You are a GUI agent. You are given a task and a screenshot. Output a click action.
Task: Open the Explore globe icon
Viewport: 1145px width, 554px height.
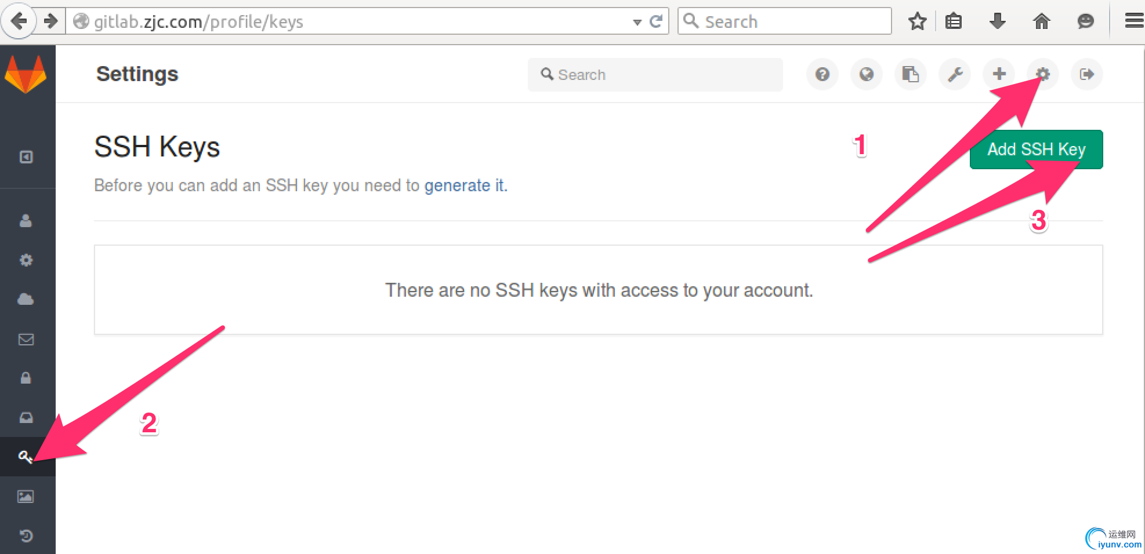(867, 74)
